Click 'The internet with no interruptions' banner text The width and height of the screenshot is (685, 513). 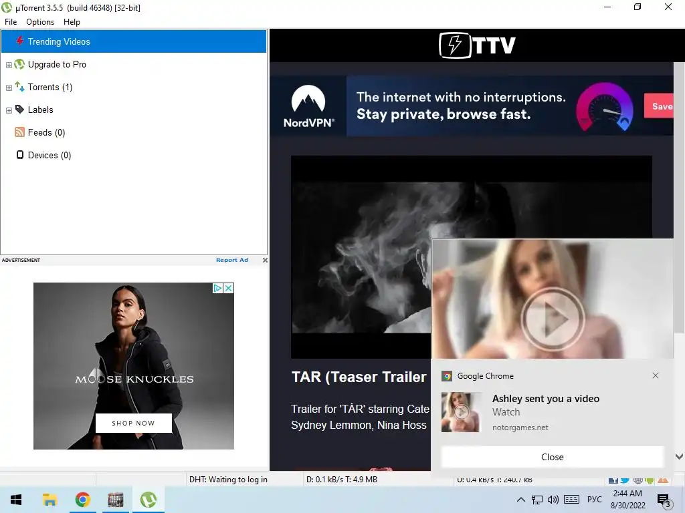click(x=461, y=97)
